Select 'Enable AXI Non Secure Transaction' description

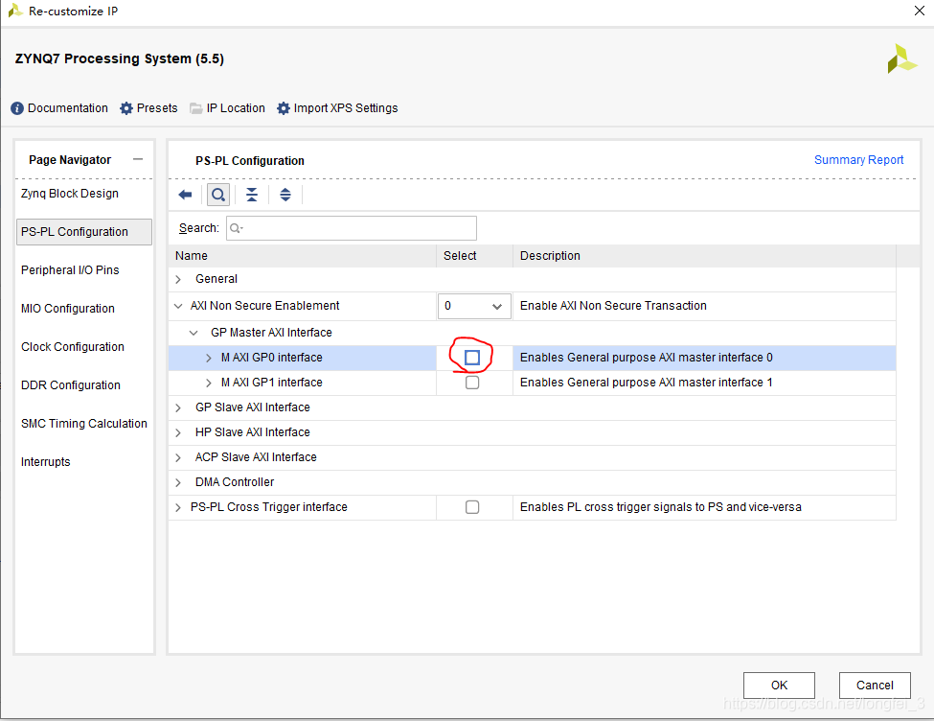click(x=613, y=305)
